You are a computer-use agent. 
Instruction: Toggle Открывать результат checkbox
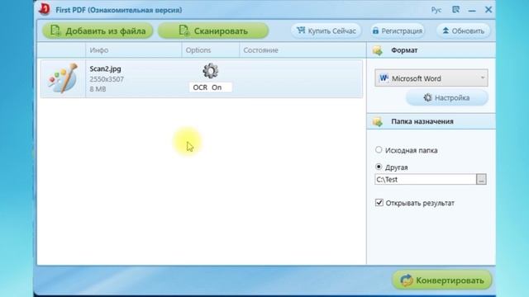click(379, 203)
